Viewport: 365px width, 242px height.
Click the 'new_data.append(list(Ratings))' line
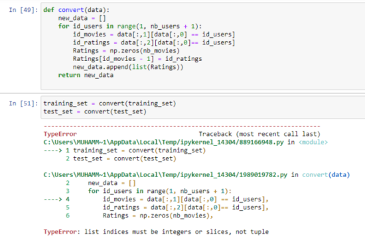click(x=128, y=67)
